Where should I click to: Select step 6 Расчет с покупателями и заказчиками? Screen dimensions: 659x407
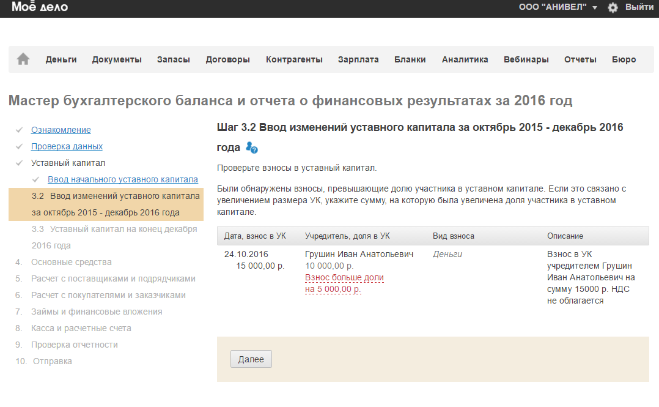(x=100, y=294)
